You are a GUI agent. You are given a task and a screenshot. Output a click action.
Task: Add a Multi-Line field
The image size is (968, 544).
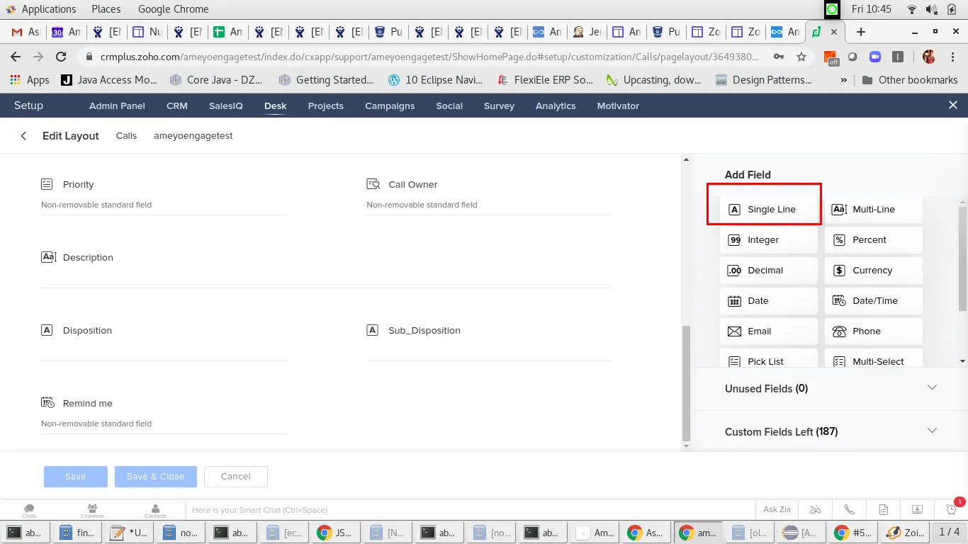pos(873,210)
